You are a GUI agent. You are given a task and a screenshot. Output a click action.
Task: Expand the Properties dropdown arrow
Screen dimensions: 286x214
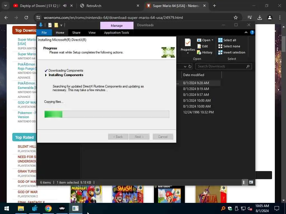[x=188, y=53]
